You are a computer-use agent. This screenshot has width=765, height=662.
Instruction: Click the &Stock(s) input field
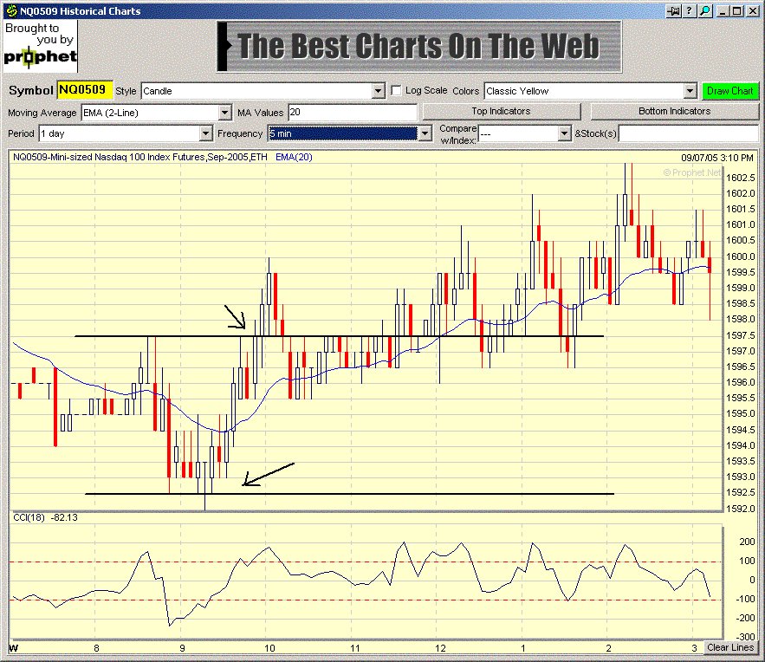[689, 133]
